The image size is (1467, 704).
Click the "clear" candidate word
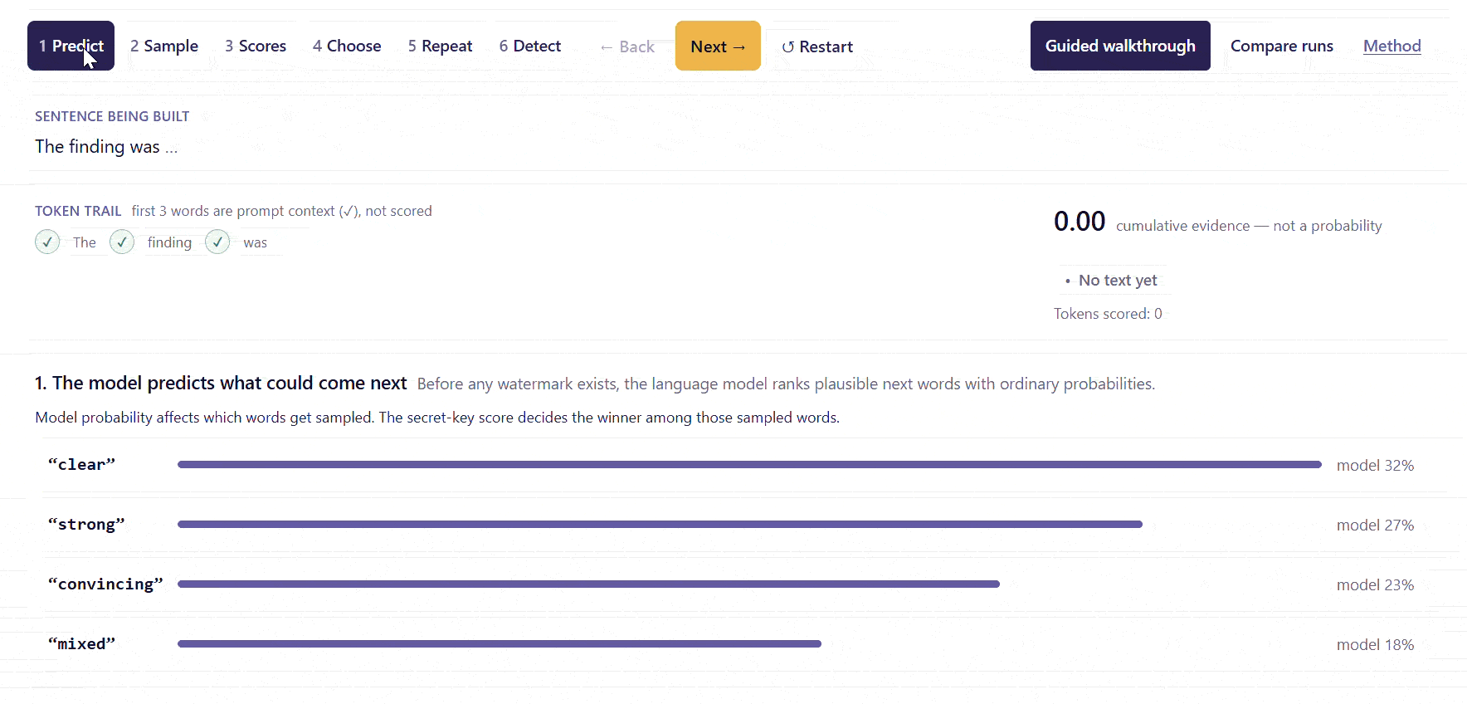(81, 465)
